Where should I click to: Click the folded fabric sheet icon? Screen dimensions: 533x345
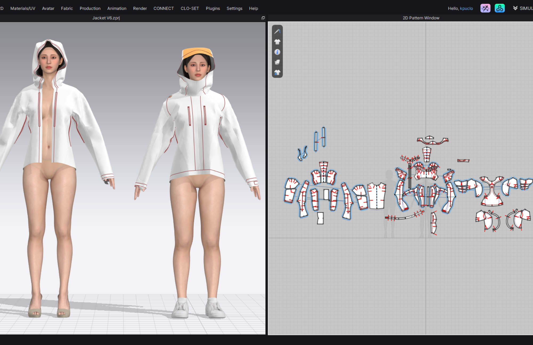277,62
